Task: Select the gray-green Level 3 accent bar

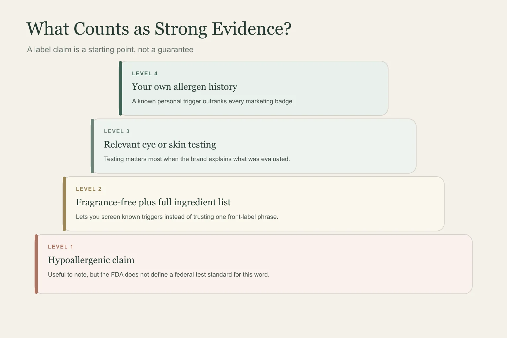Action: click(92, 146)
